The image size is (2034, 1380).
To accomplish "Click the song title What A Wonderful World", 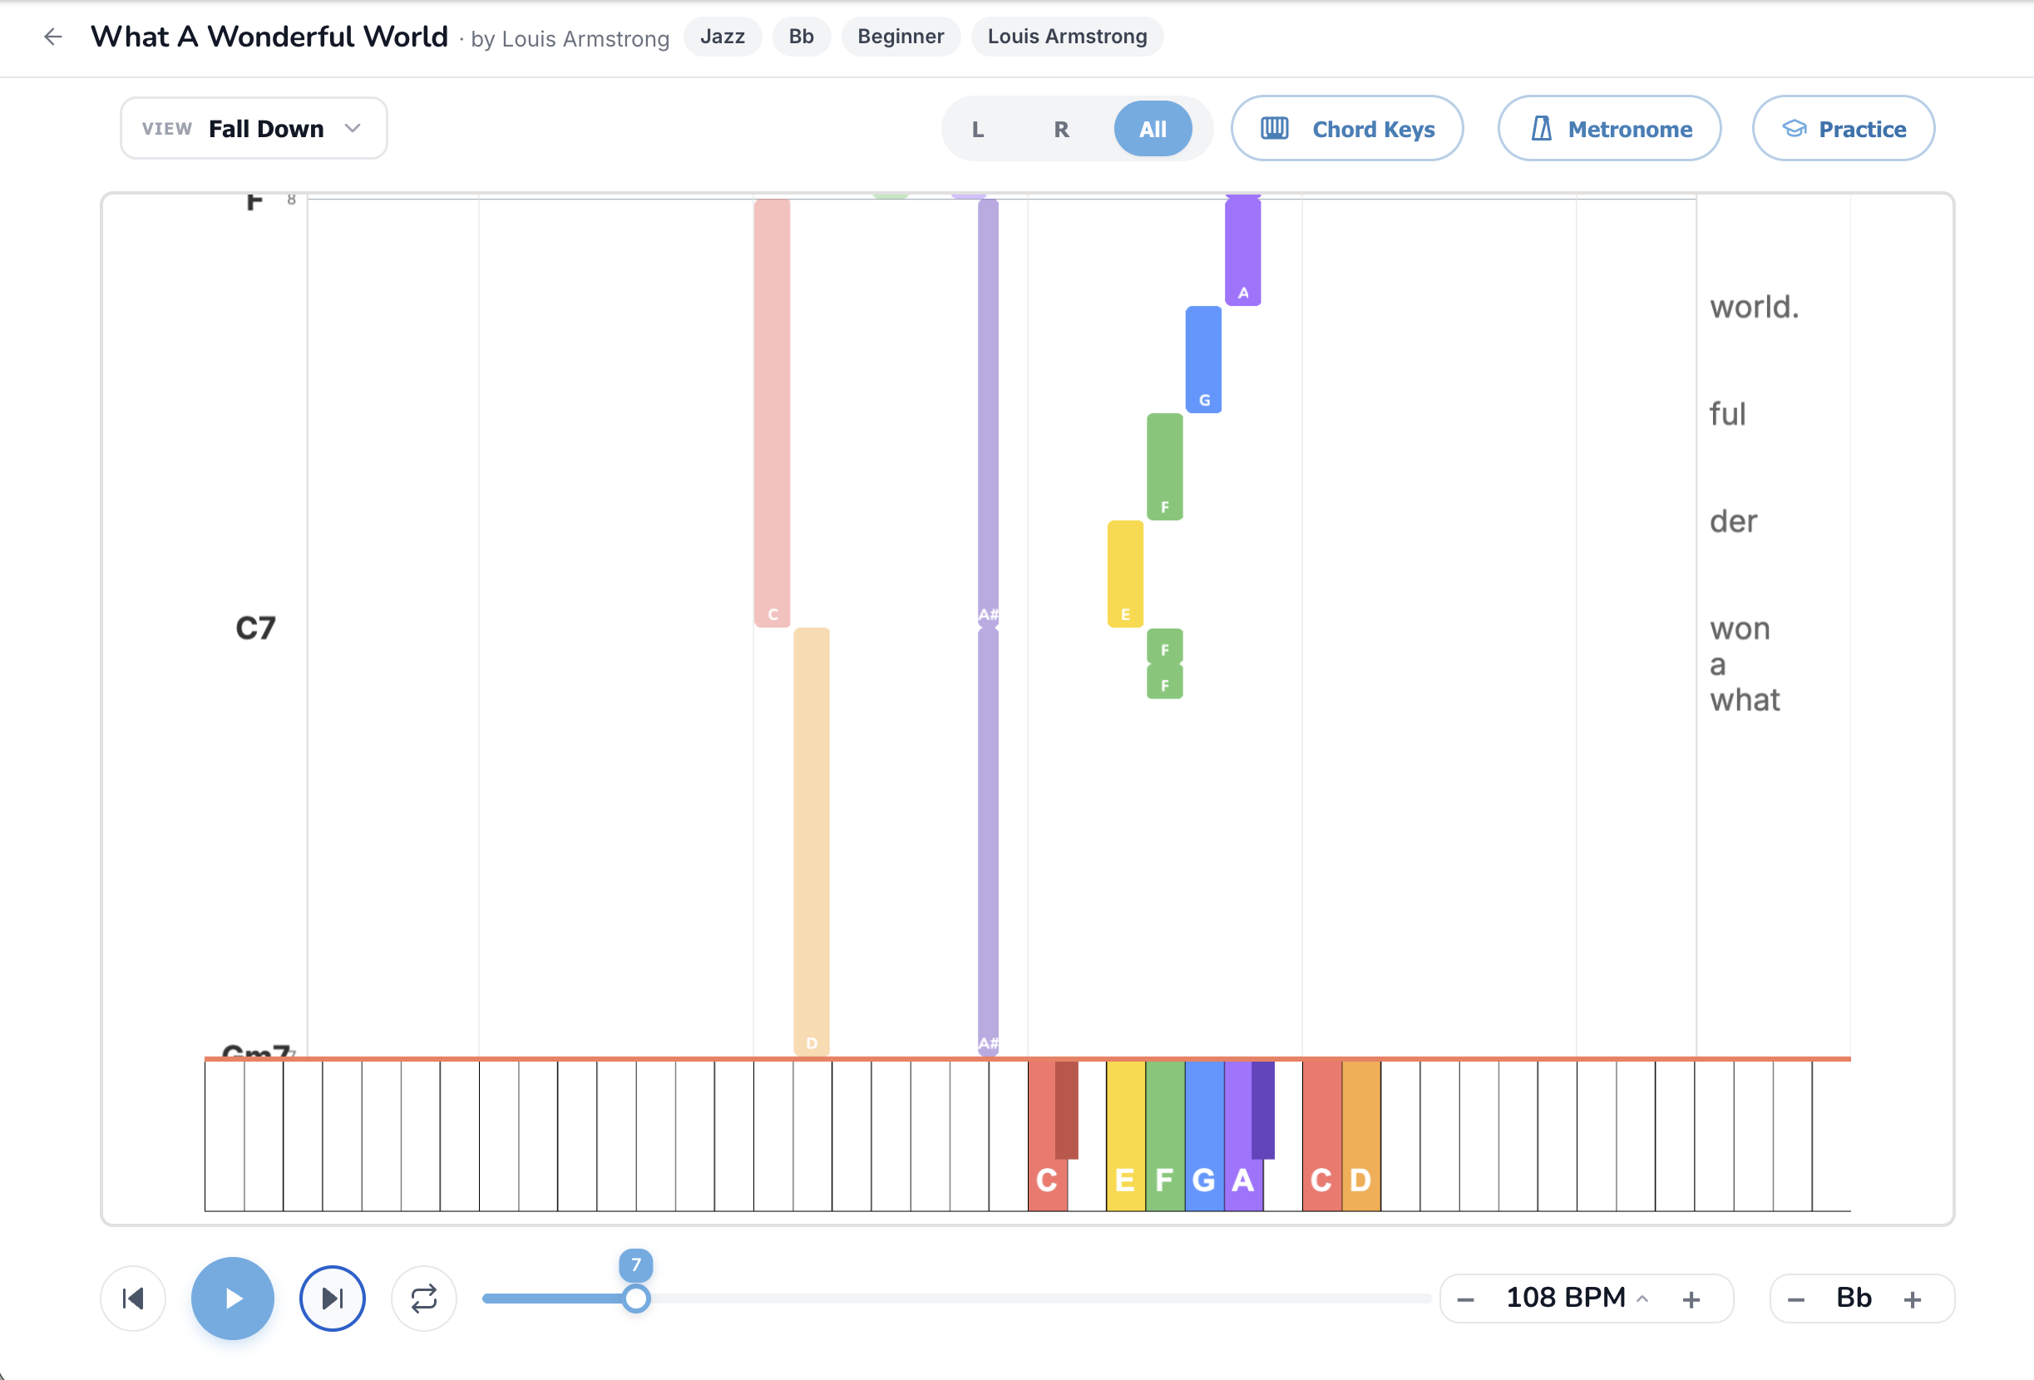I will tap(269, 37).
